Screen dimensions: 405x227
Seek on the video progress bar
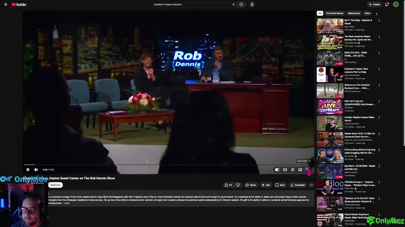[x=168, y=165]
